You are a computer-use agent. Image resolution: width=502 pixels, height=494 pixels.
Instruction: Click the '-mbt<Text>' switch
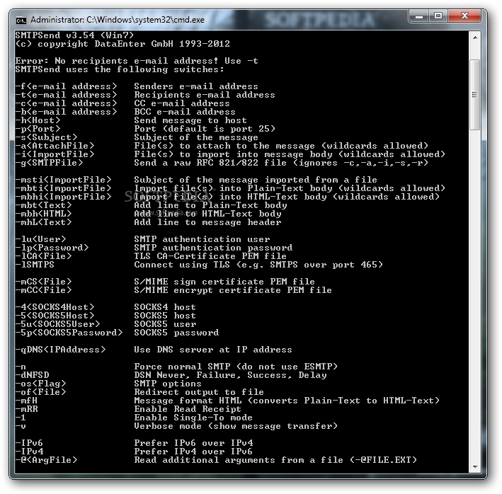(43, 205)
